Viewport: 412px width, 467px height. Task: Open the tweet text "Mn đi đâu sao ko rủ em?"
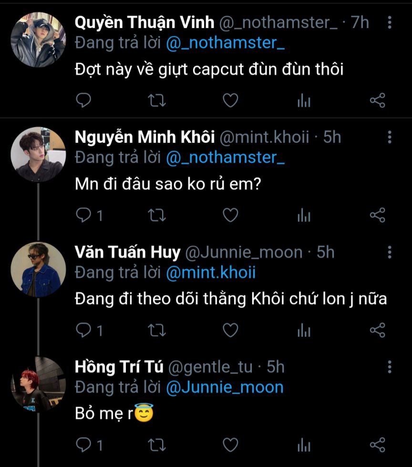click(167, 185)
